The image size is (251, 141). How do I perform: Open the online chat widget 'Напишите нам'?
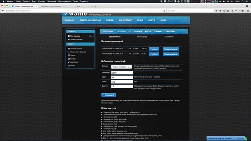(x=226, y=138)
